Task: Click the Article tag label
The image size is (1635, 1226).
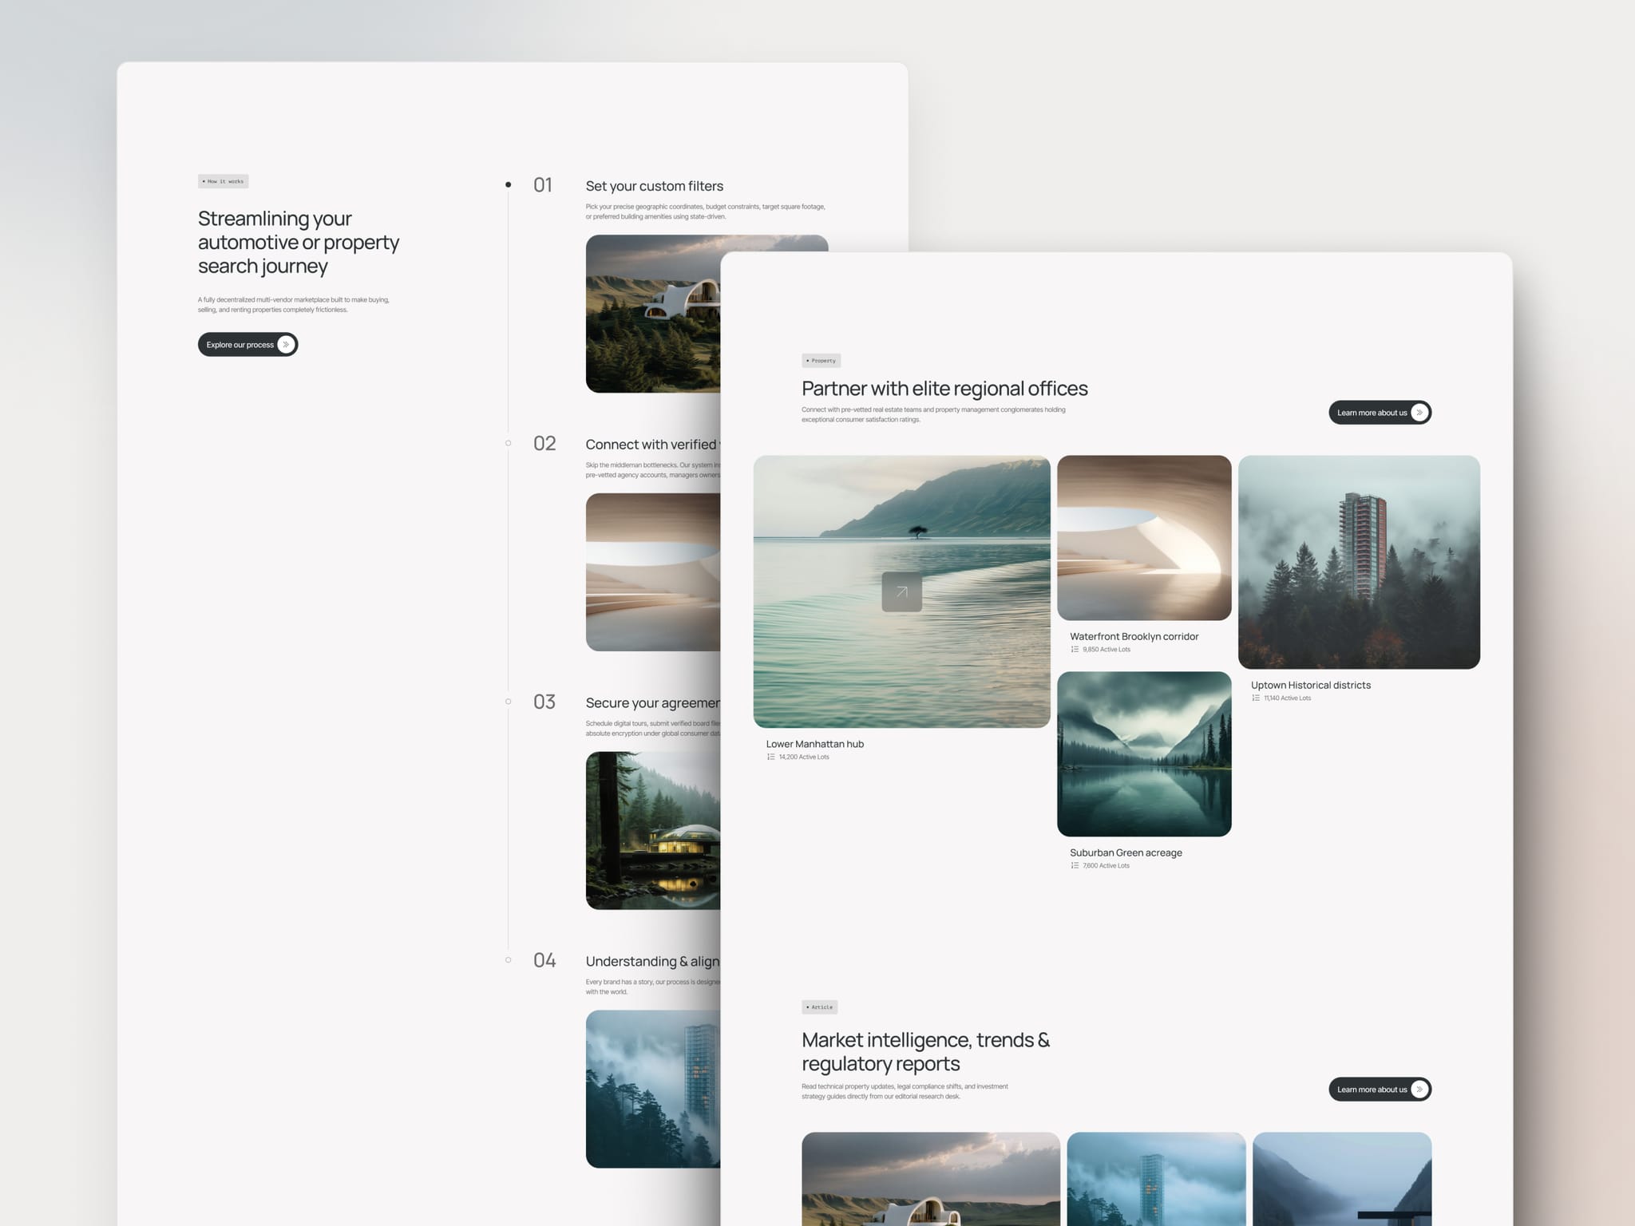Action: point(819,1007)
